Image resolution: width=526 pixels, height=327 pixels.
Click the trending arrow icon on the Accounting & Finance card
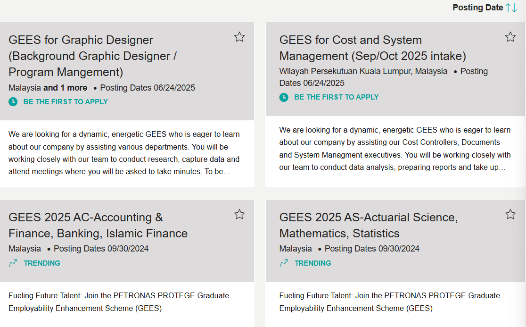click(x=13, y=263)
